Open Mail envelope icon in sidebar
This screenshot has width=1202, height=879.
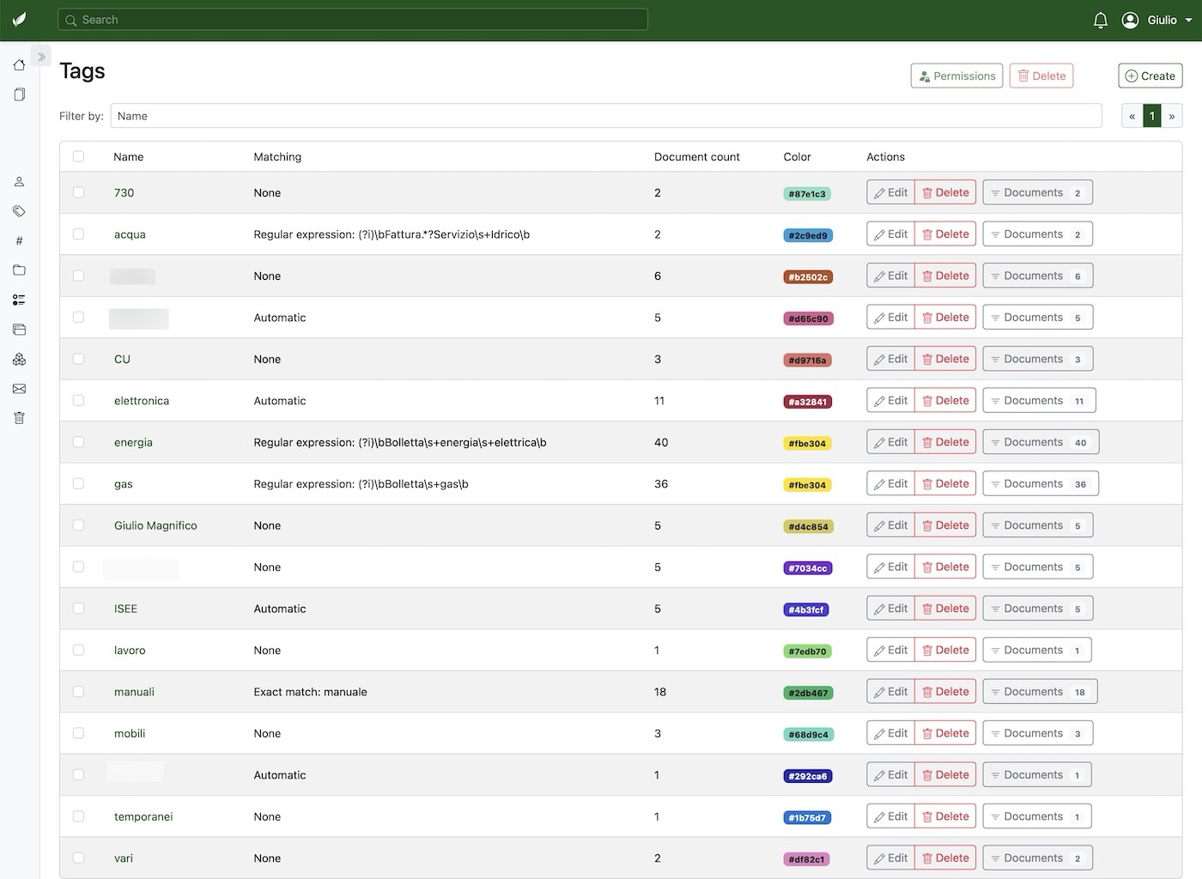click(x=19, y=389)
